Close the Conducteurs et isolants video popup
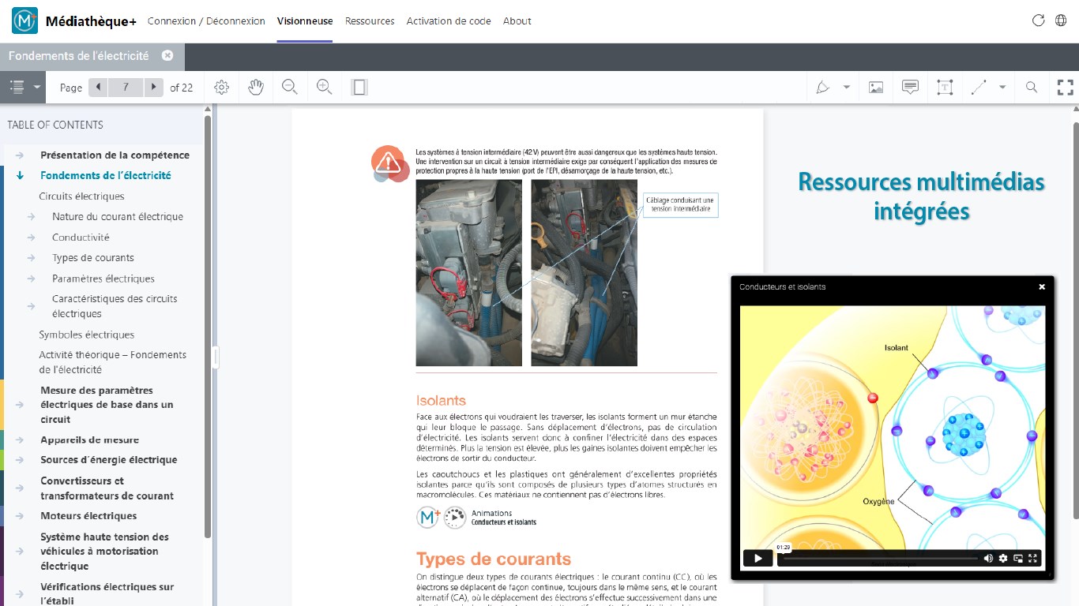Viewport: 1079px width, 606px height. point(1042,287)
